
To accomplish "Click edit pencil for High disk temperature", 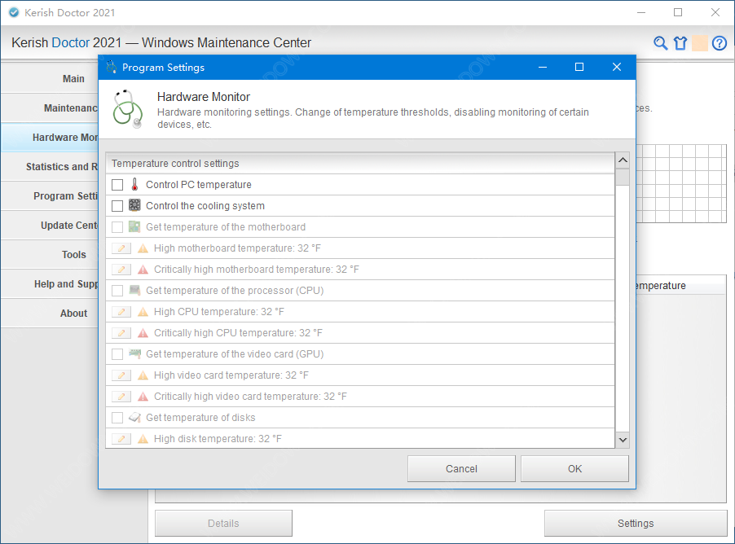I will pyautogui.click(x=121, y=439).
